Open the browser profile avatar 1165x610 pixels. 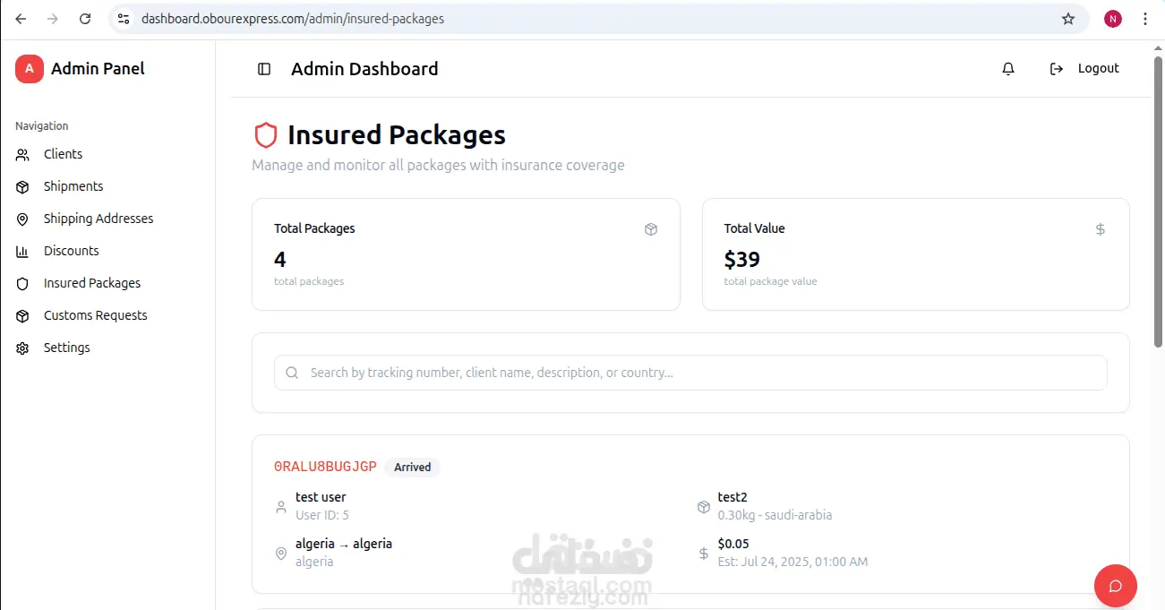[1113, 19]
